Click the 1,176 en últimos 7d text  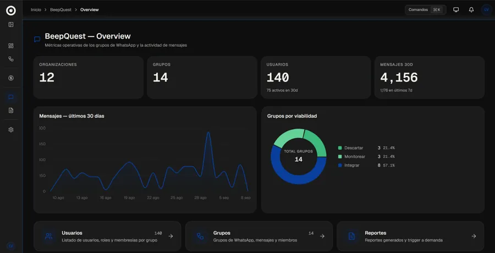point(396,90)
